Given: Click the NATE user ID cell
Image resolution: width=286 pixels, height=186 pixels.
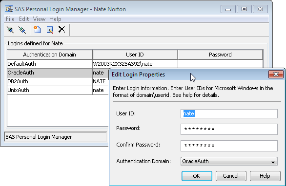Looking at the screenshot, I should click(101, 81).
